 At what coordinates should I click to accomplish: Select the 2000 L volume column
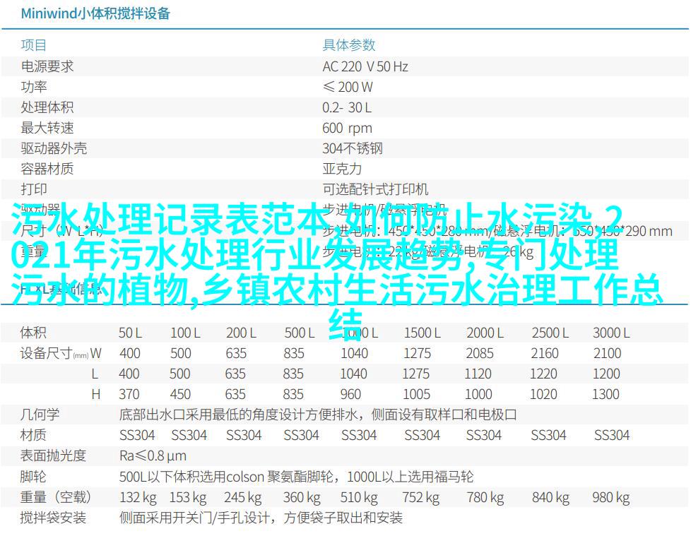pyautogui.click(x=485, y=333)
